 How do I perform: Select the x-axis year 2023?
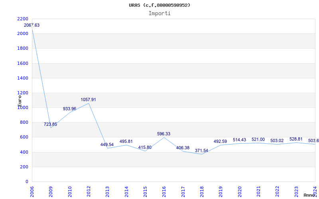coord(296,192)
